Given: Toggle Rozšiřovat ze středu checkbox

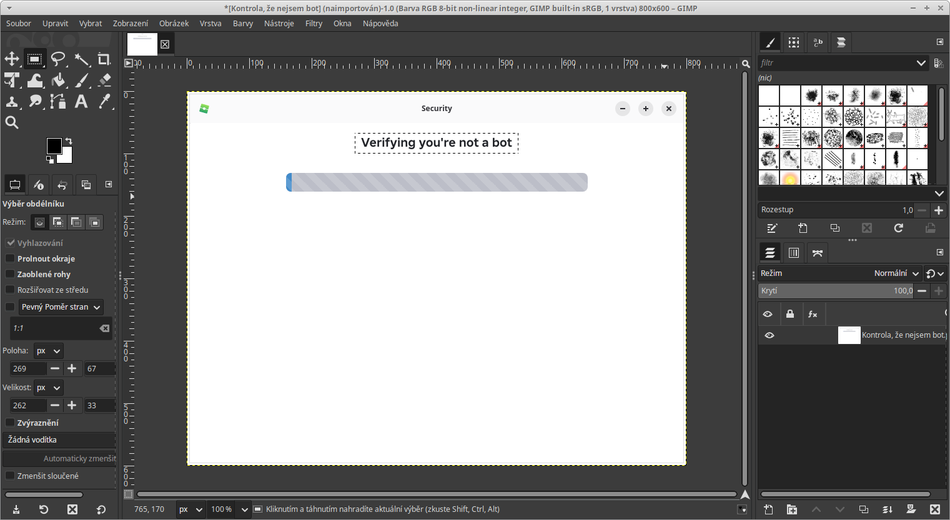Looking at the screenshot, I should 10,290.
